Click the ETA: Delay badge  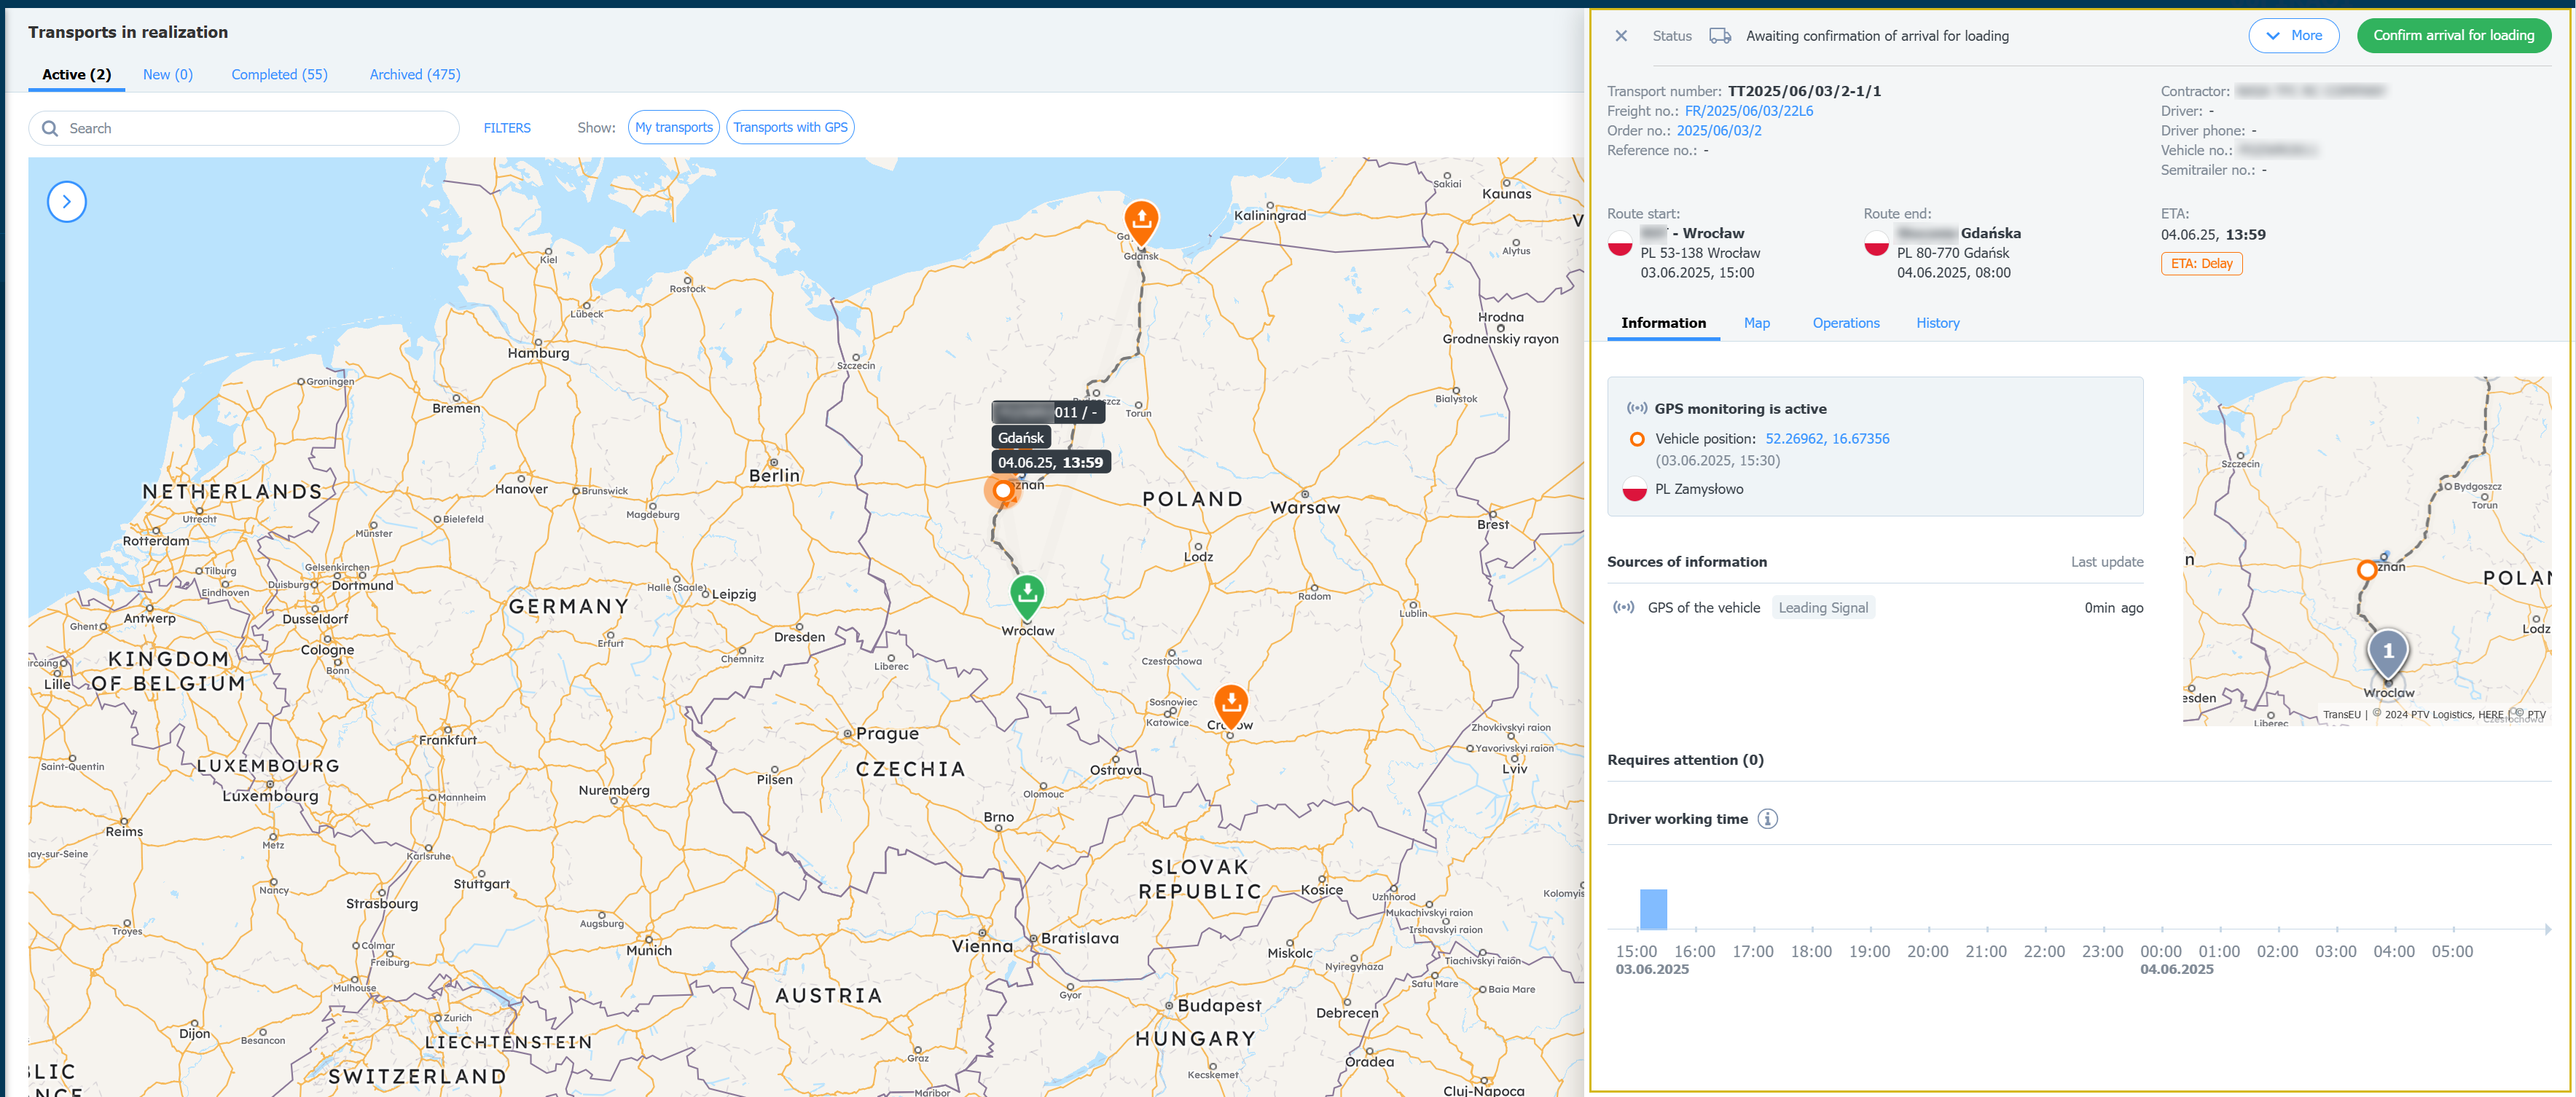coord(2201,264)
